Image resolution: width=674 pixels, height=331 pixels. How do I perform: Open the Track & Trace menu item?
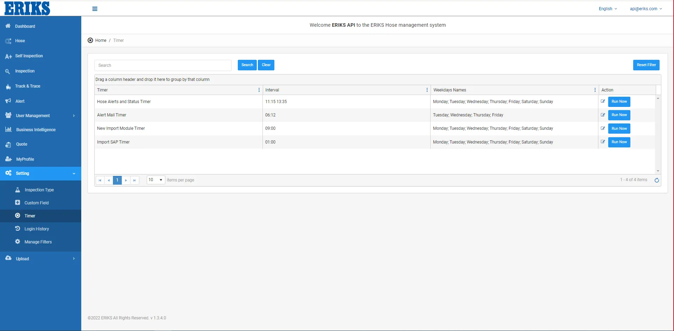(40, 86)
